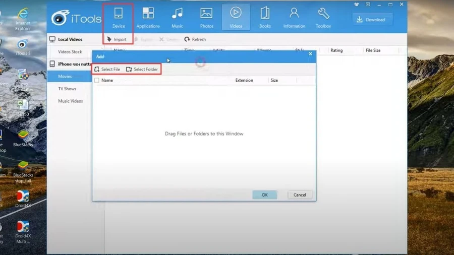Tick the select-all checkbox beside Name
Viewport: 454px width, 255px height.
[x=97, y=80]
